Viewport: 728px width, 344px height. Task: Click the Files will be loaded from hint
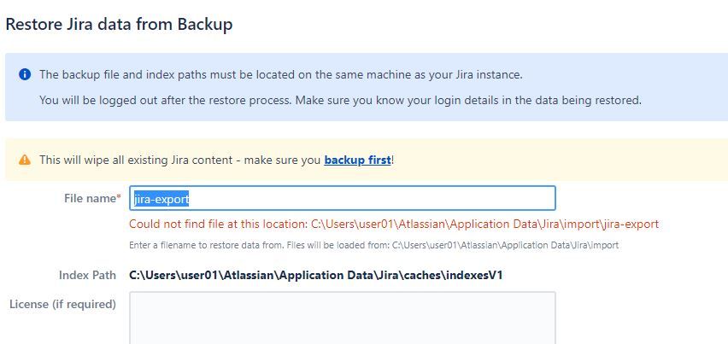(373, 245)
